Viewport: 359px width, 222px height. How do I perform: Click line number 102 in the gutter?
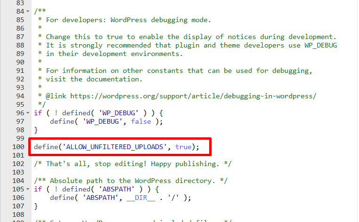click(x=18, y=164)
